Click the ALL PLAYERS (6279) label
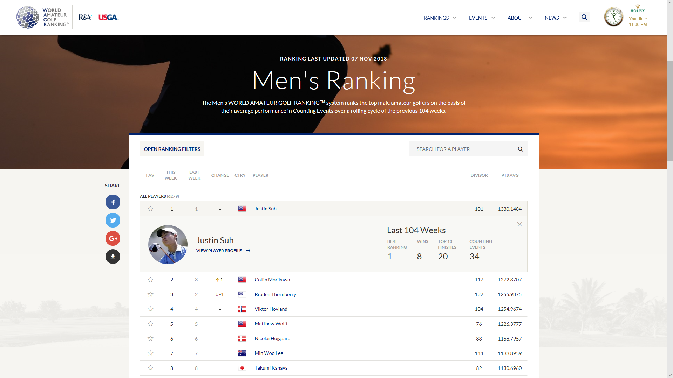 pyautogui.click(x=159, y=196)
